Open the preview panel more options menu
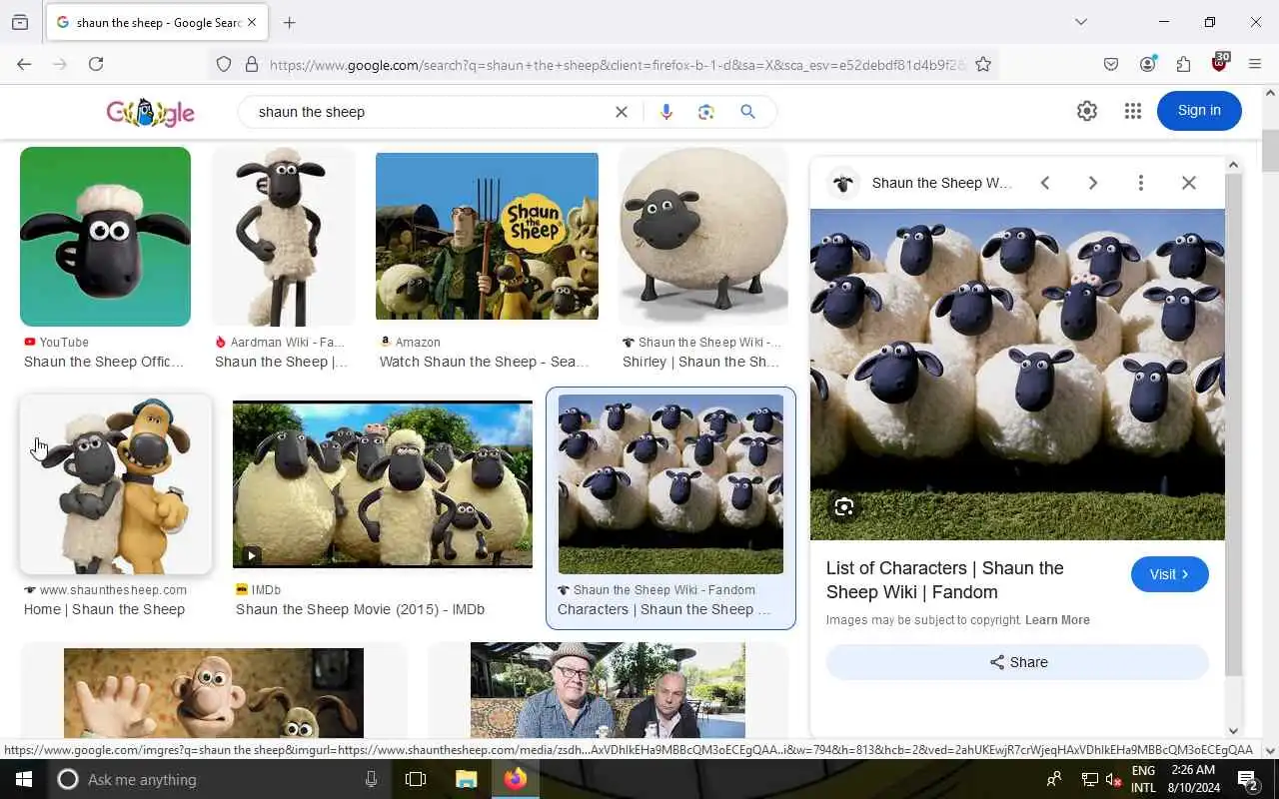Viewport: 1279px width, 799px height. coord(1140,183)
